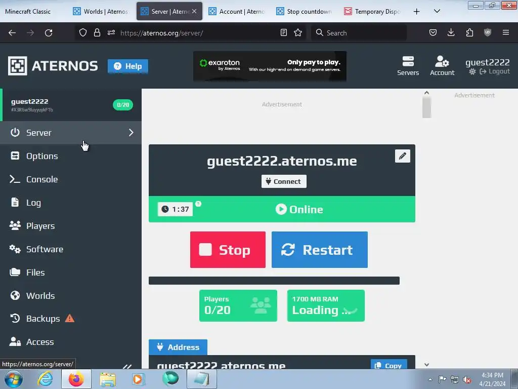Collapse the sidebar with double-slash icon
Screen dimensions: 518x389
coord(127,366)
